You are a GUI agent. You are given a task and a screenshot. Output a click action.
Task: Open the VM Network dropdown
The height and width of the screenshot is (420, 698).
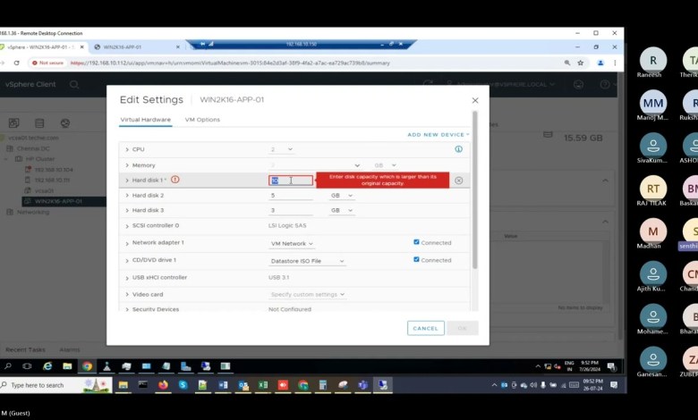point(292,244)
